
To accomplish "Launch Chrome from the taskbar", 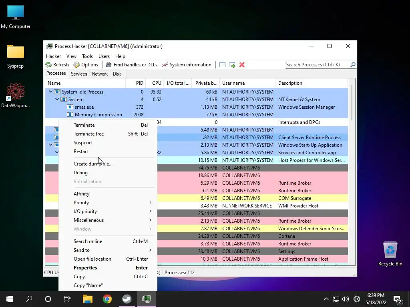I will [107, 299].
